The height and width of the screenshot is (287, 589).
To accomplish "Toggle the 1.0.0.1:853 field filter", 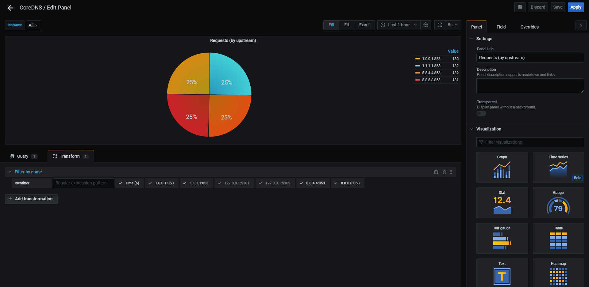I will [x=162, y=183].
